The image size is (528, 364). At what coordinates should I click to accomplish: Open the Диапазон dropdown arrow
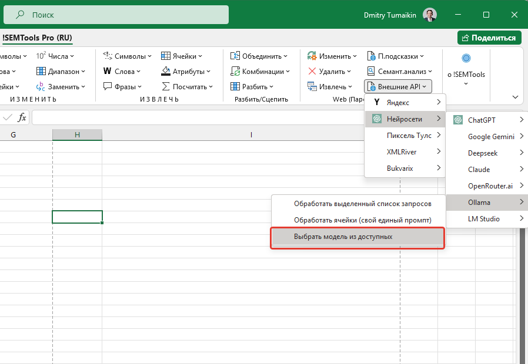(83, 72)
